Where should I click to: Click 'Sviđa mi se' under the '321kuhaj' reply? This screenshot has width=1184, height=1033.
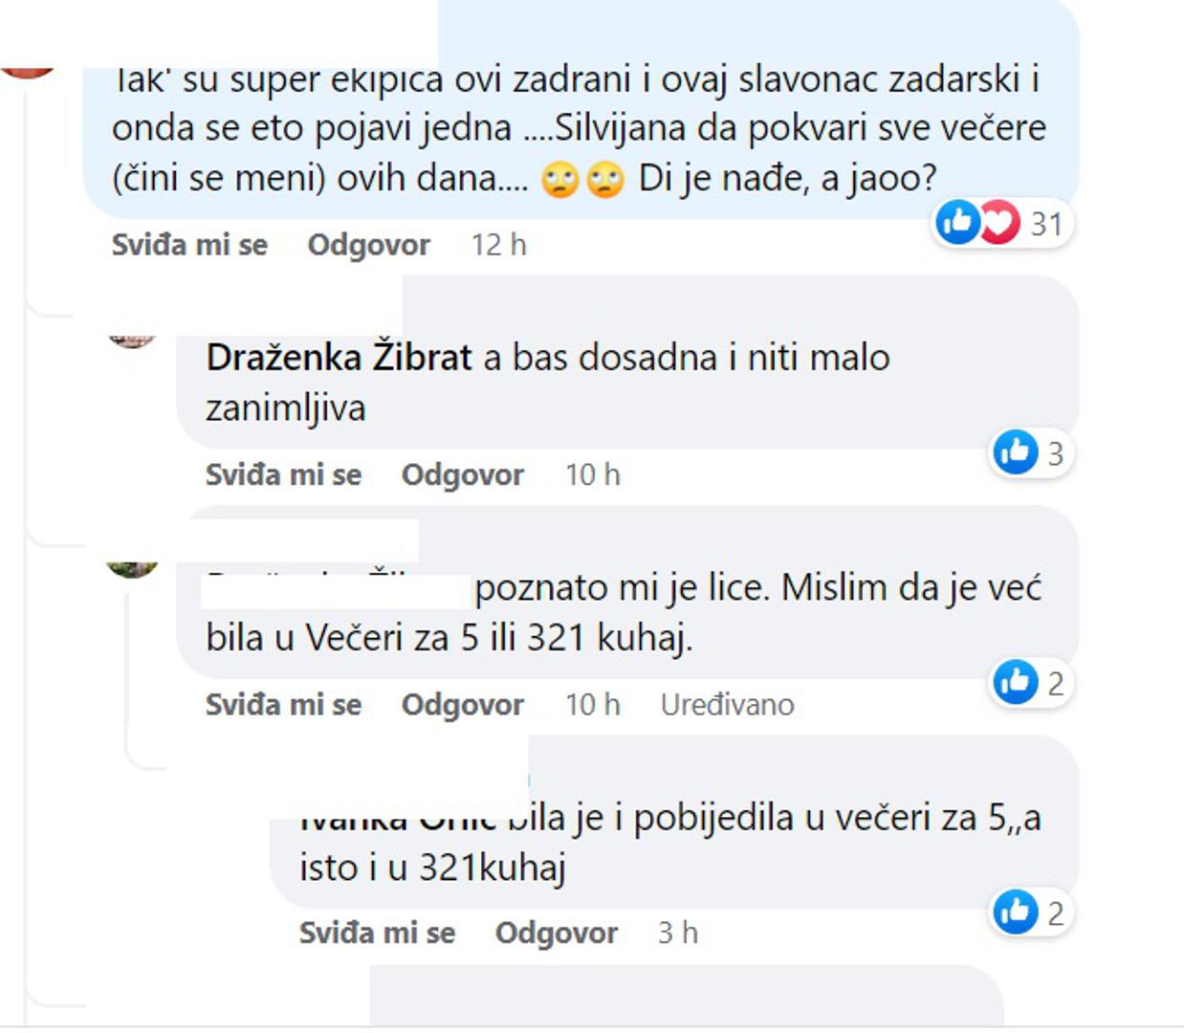(x=377, y=933)
